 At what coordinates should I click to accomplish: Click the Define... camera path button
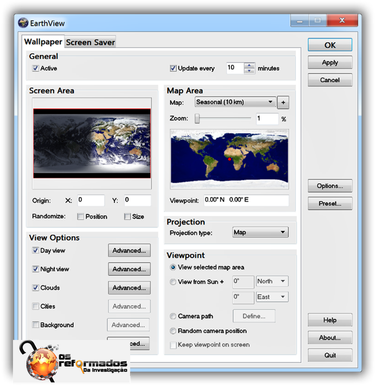254,316
